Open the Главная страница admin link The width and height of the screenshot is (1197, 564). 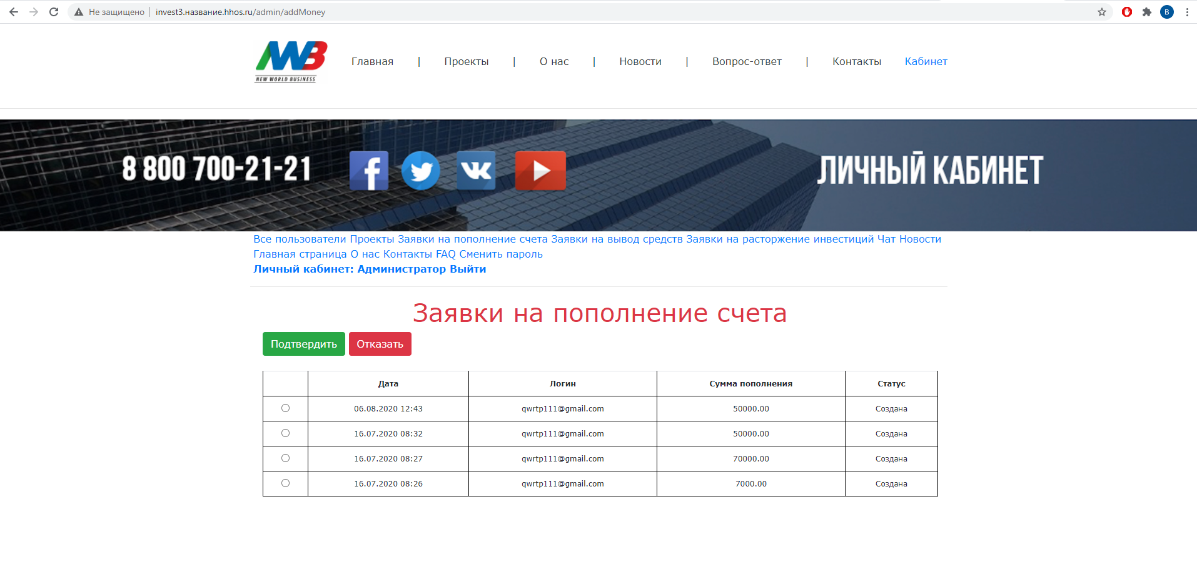tap(300, 254)
